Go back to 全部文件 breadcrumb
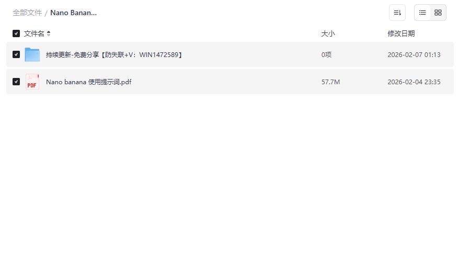 (27, 13)
